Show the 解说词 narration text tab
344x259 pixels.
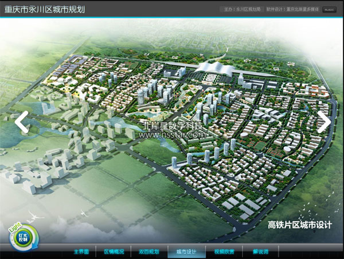point(260,252)
